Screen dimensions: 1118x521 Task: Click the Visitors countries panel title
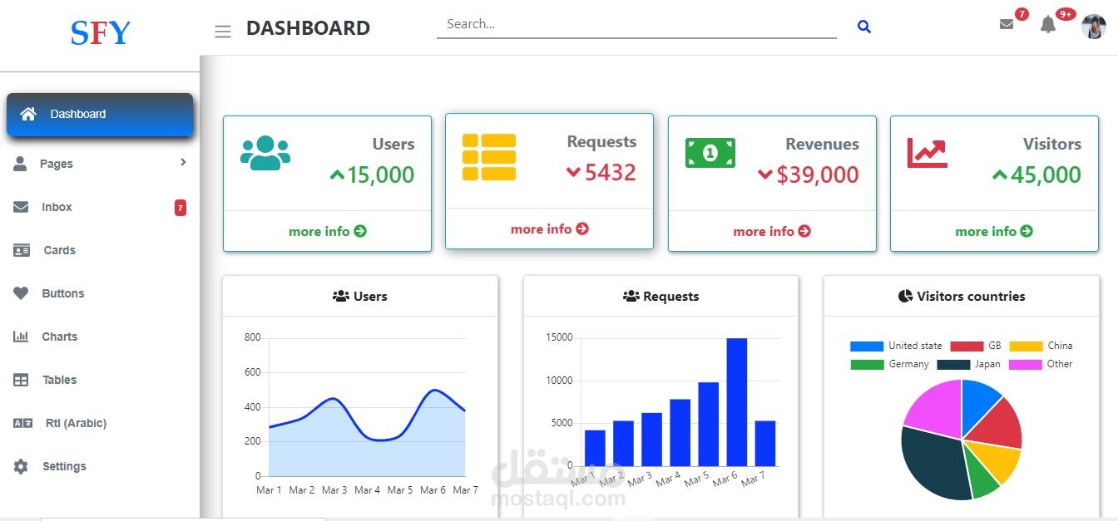(962, 296)
